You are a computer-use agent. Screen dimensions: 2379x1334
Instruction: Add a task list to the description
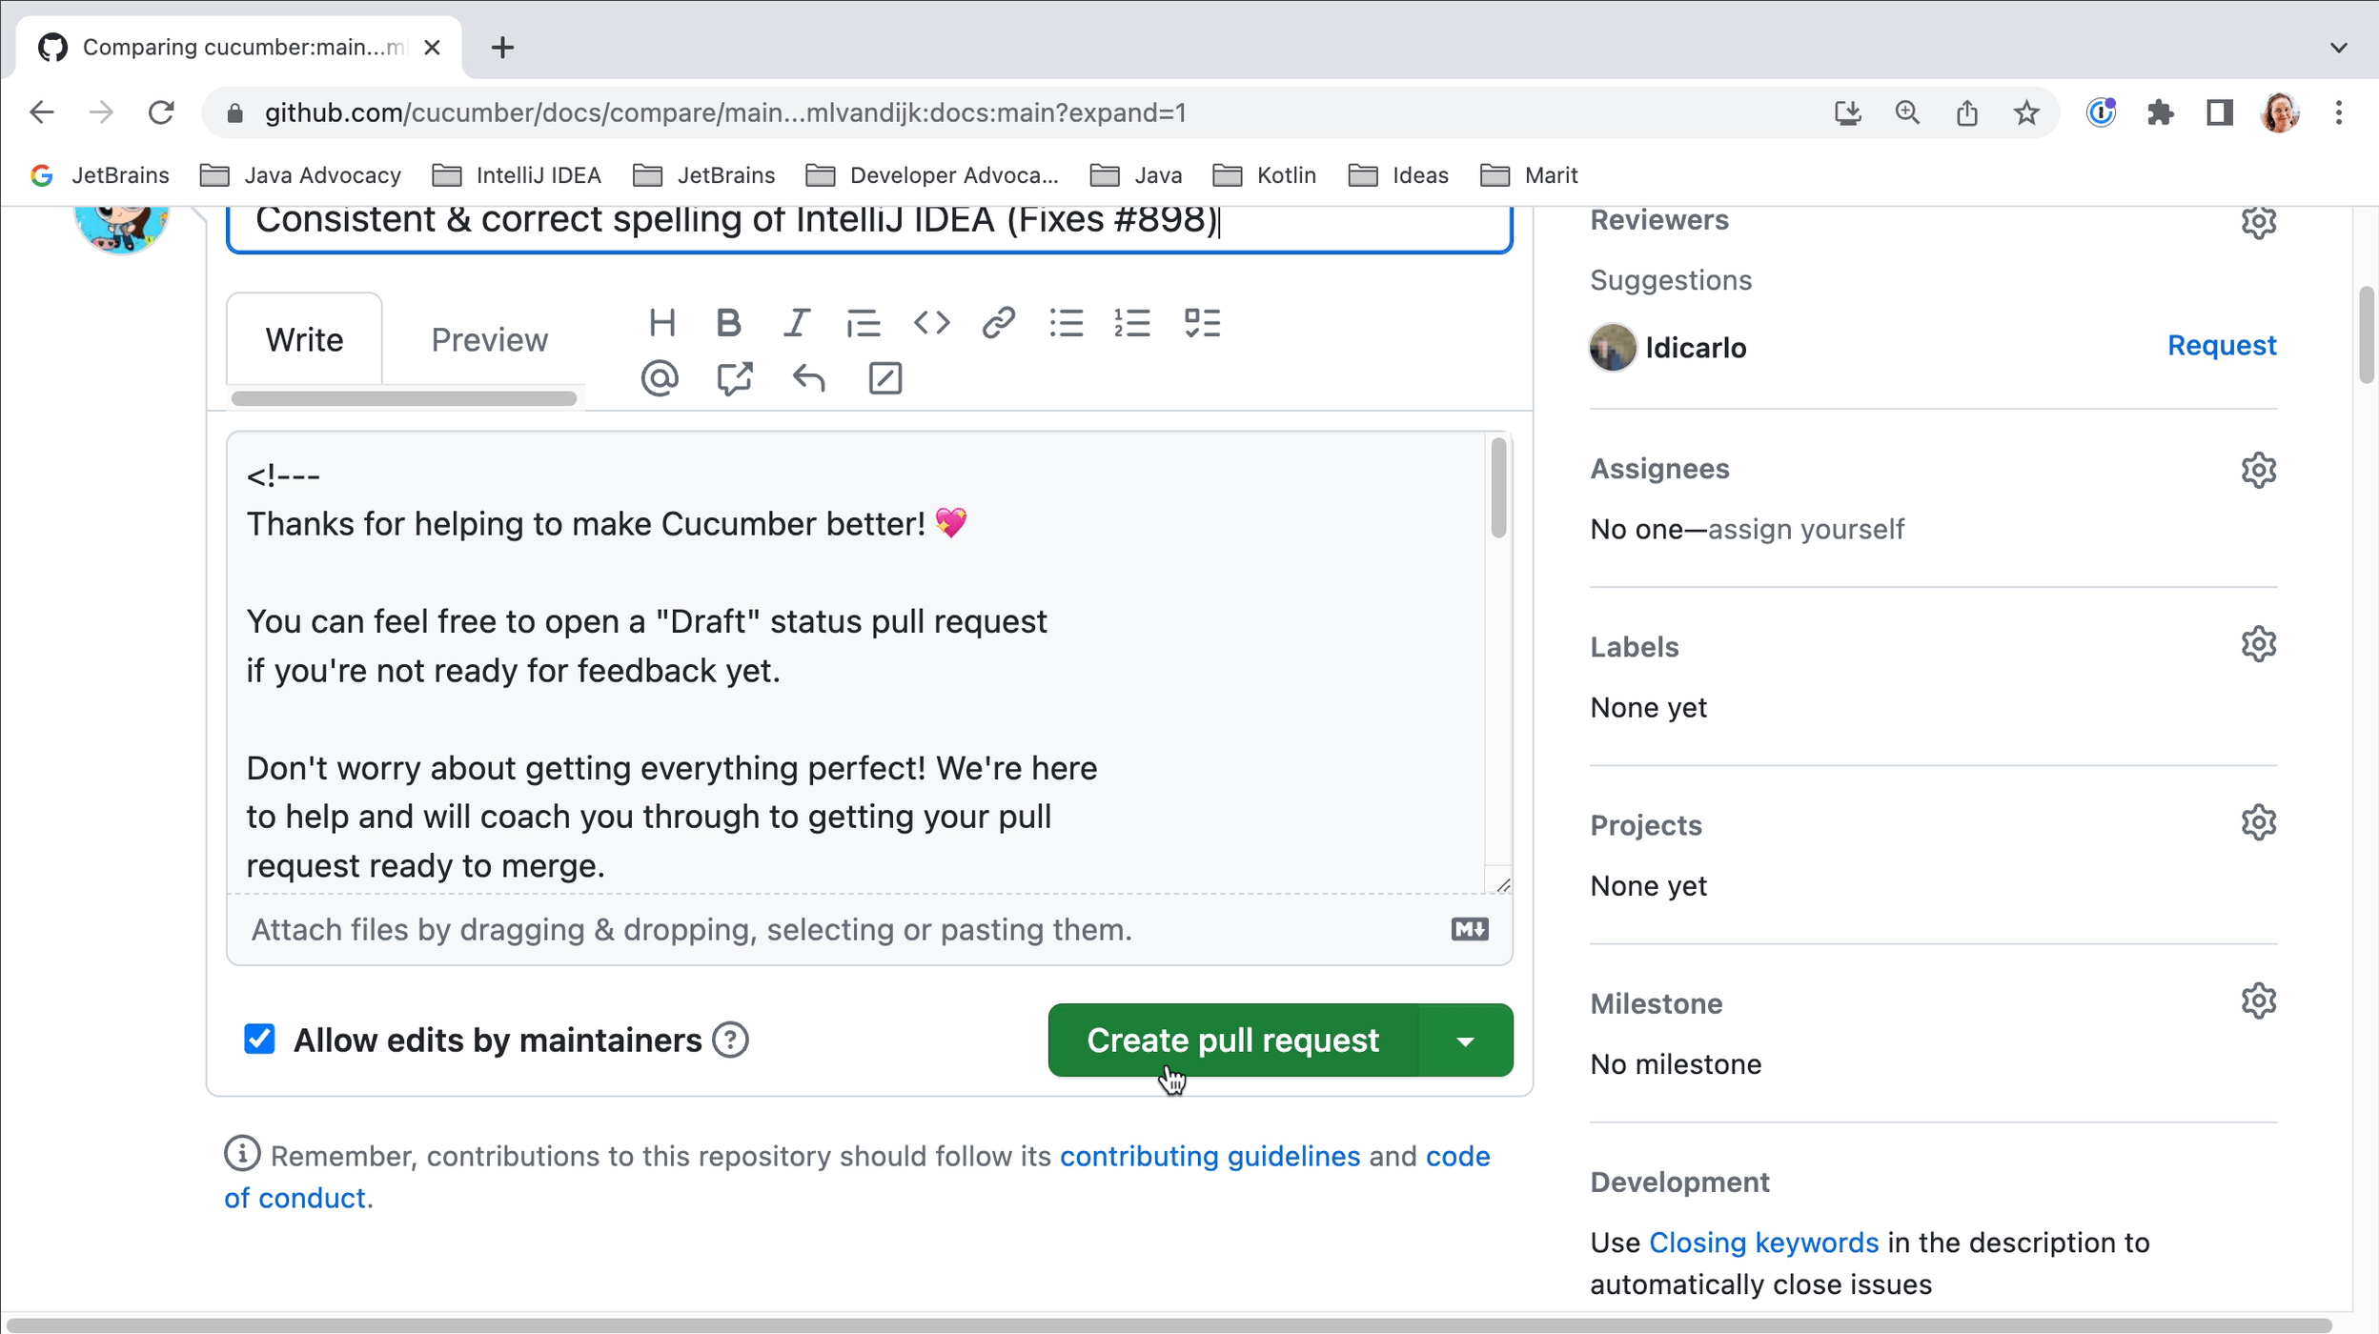pos(1201,322)
